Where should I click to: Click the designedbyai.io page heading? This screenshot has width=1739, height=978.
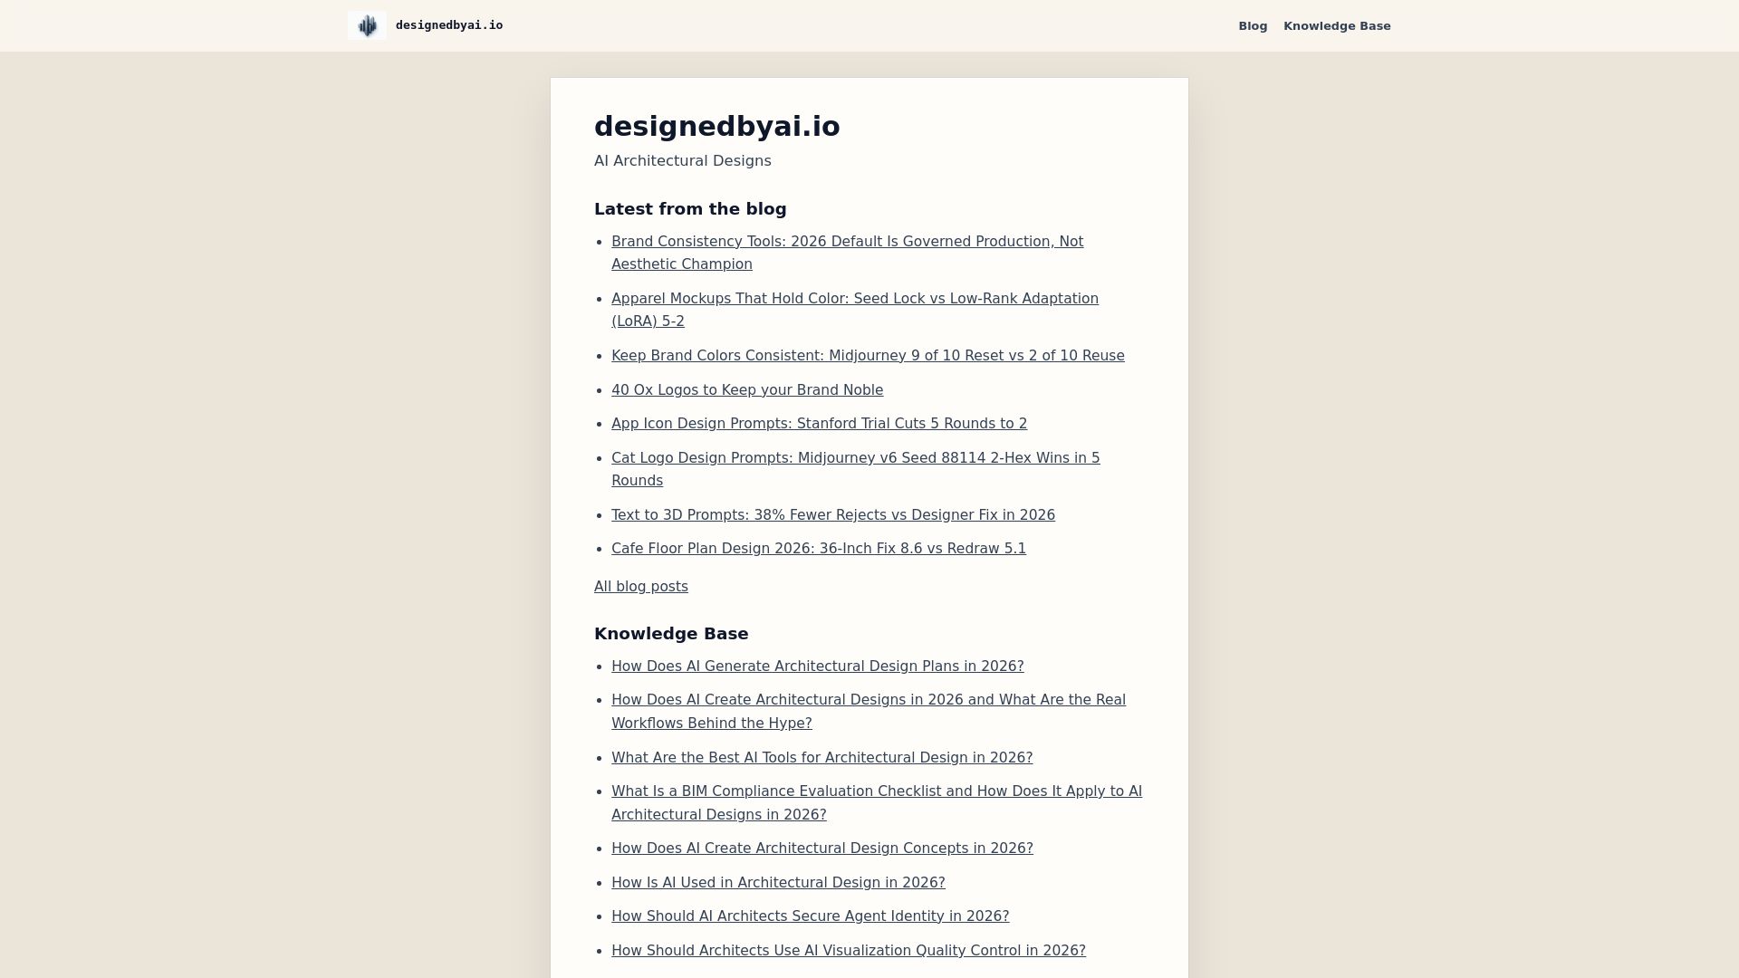tap(717, 126)
